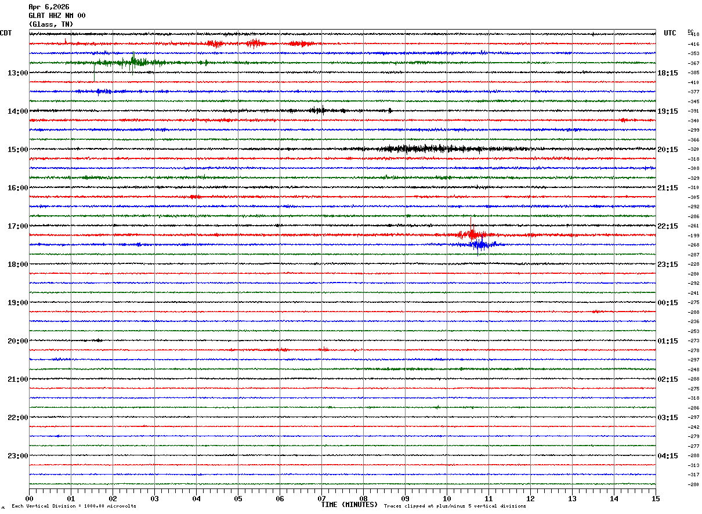Select the 21:00 CDT time label
The width and height of the screenshot is (702, 514).
18,379
